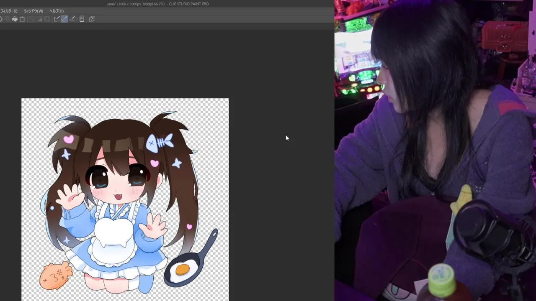Open the ウィンドウ(W) menu
Image resolution: width=536 pixels, height=301 pixels.
33,11
